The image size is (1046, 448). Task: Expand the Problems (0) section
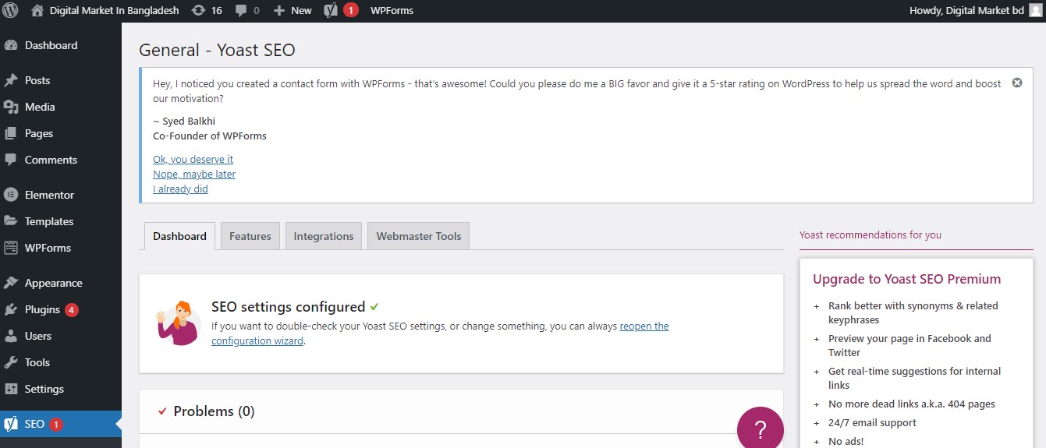214,411
